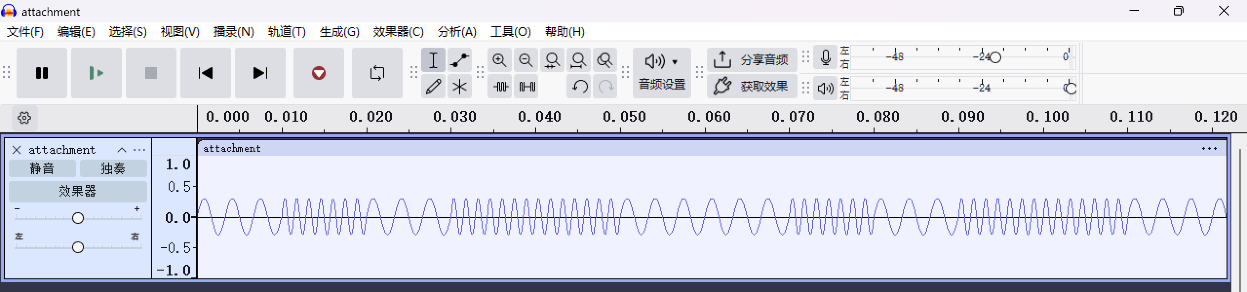Collapse the attachment track with chevron
The width and height of the screenshot is (1247, 292).
pos(122,150)
